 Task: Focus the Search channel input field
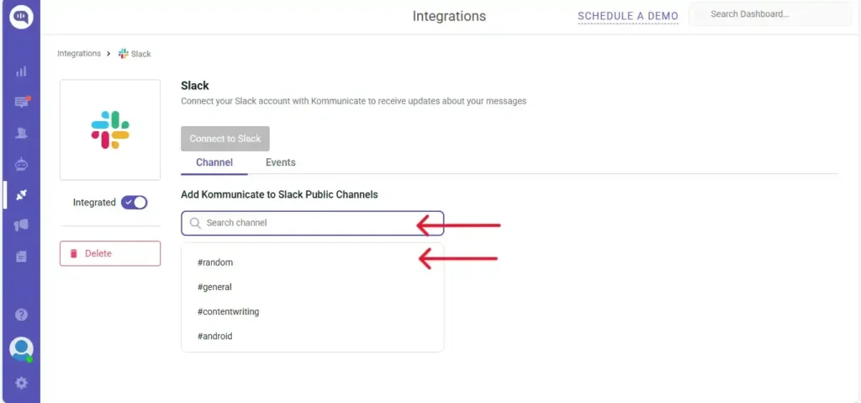coord(313,223)
